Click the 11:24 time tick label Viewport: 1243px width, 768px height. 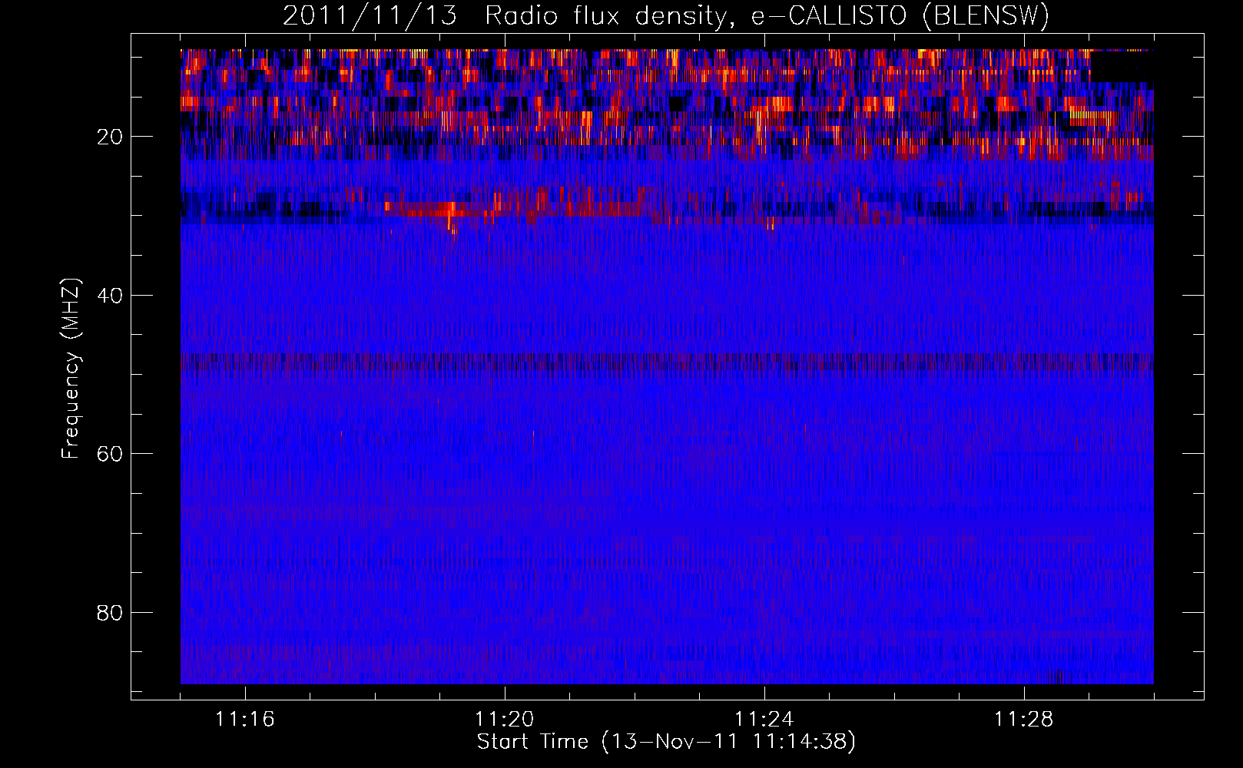point(764,720)
